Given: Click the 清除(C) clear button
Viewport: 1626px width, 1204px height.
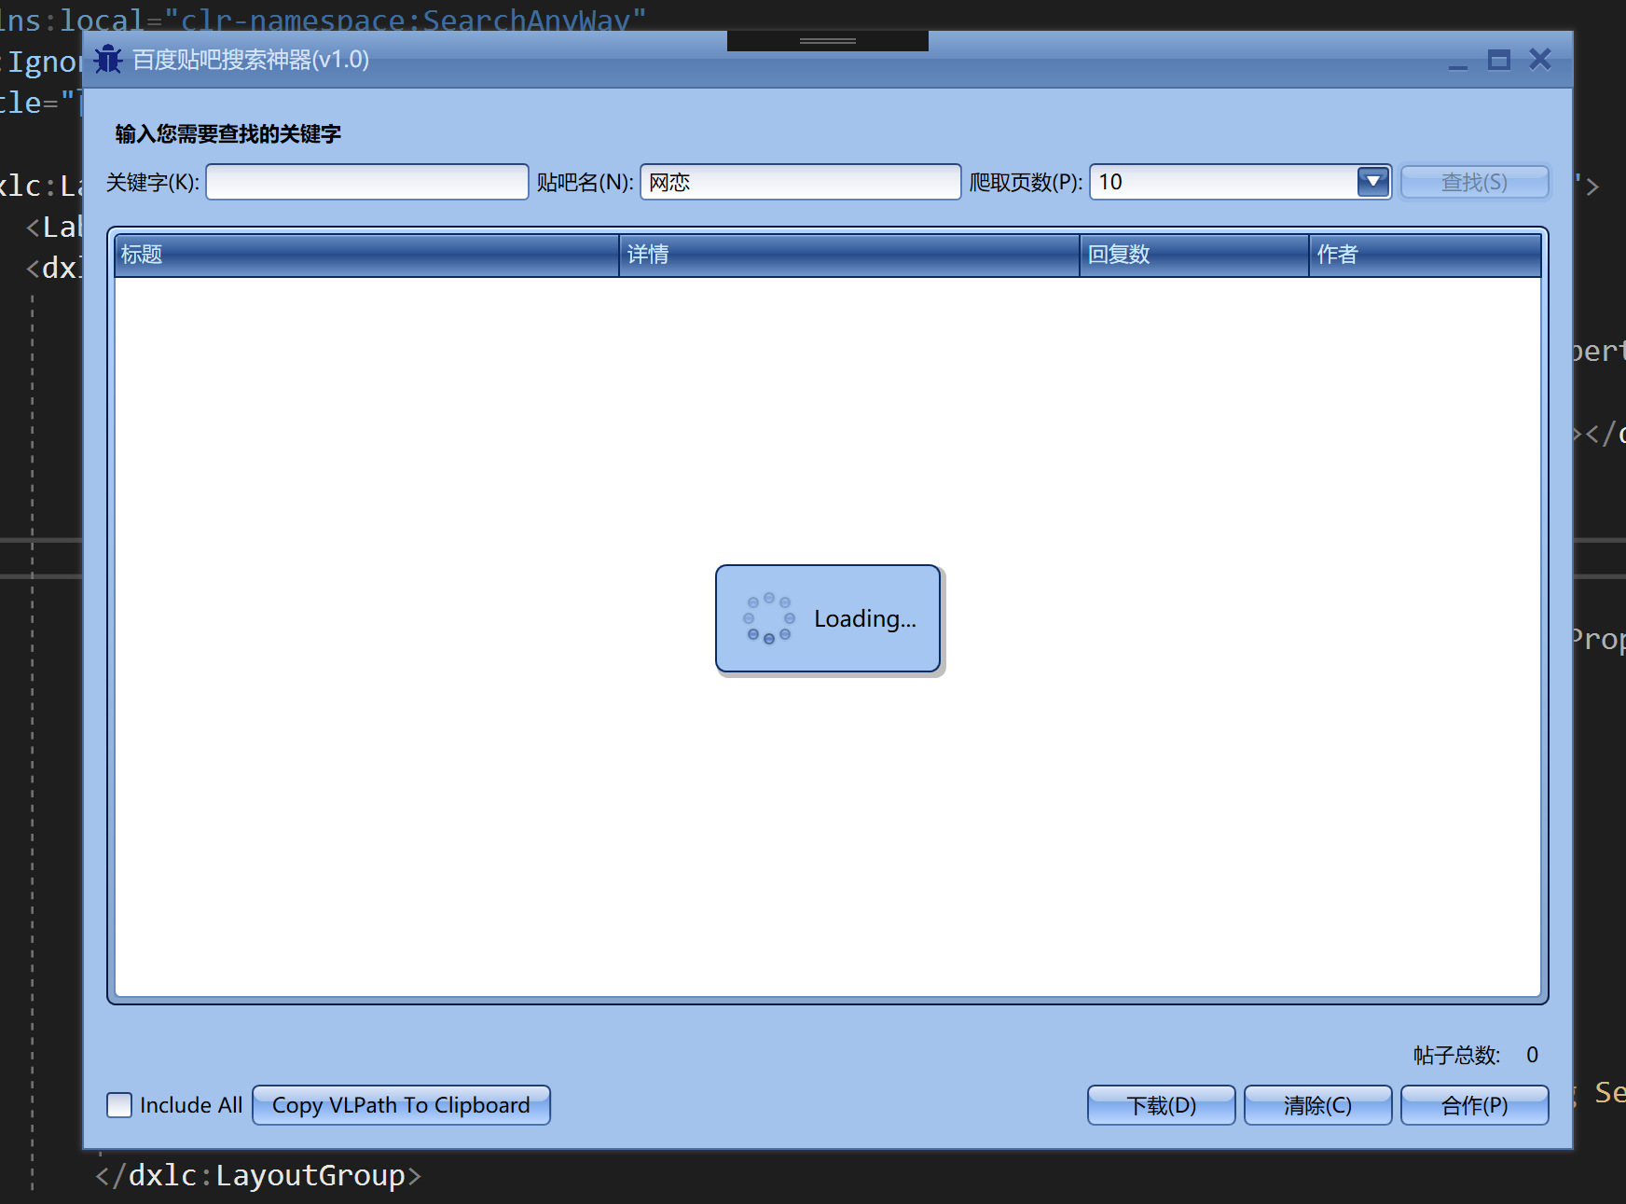Looking at the screenshot, I should click(x=1318, y=1105).
